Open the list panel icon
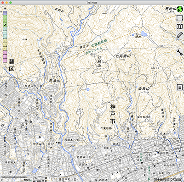Viewport: 184px width, 182px height. [x=179, y=88]
